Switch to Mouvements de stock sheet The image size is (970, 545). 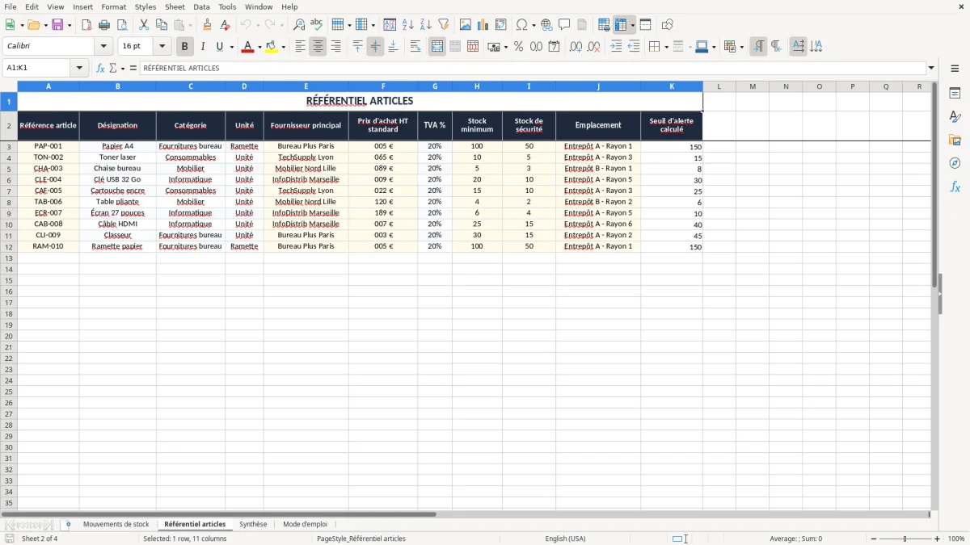pyautogui.click(x=116, y=524)
